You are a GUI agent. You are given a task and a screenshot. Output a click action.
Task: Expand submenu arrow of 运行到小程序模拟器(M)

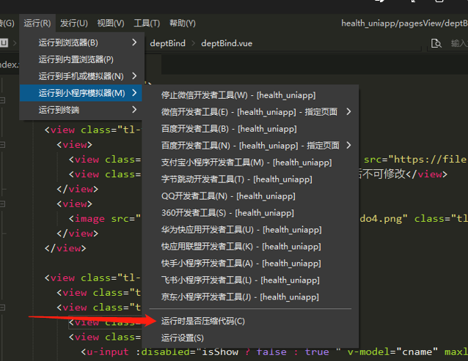click(x=134, y=93)
